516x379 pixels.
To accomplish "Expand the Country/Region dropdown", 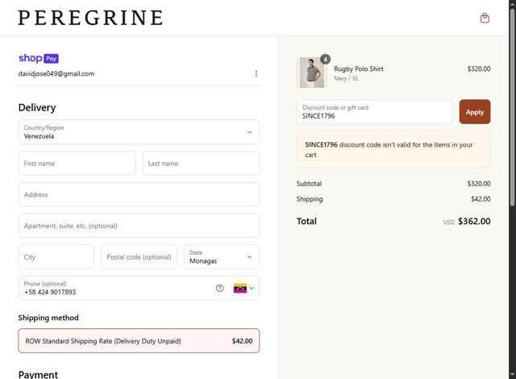I will coord(139,132).
